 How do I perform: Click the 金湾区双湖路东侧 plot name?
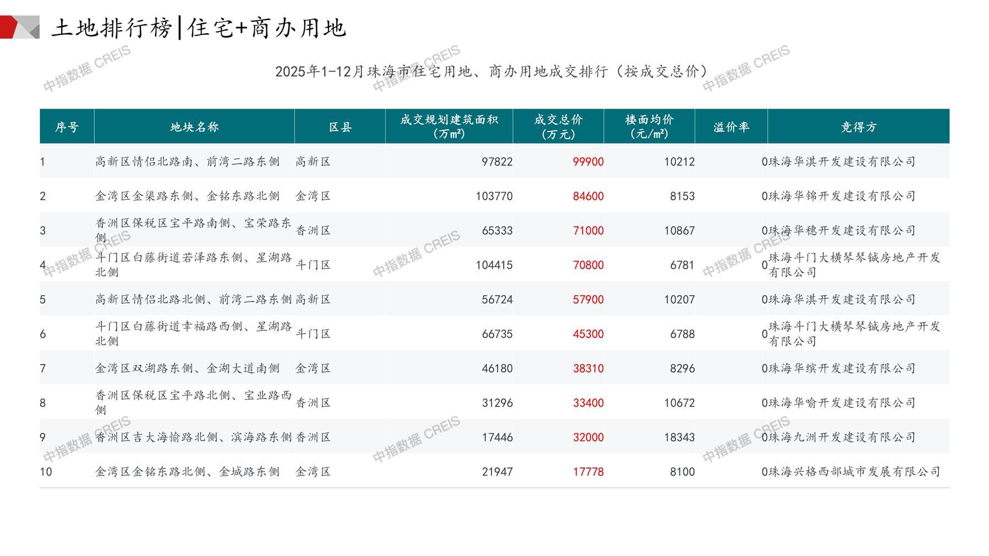click(187, 368)
